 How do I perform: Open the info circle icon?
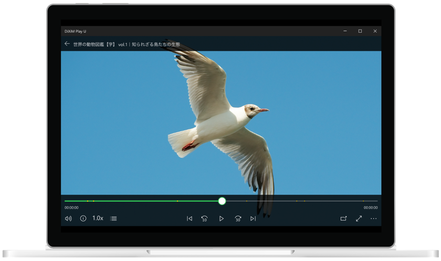click(x=83, y=219)
